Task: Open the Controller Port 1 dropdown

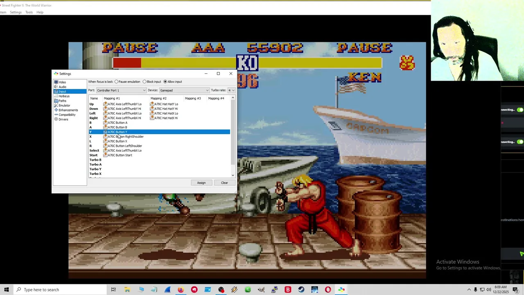Action: [121, 90]
